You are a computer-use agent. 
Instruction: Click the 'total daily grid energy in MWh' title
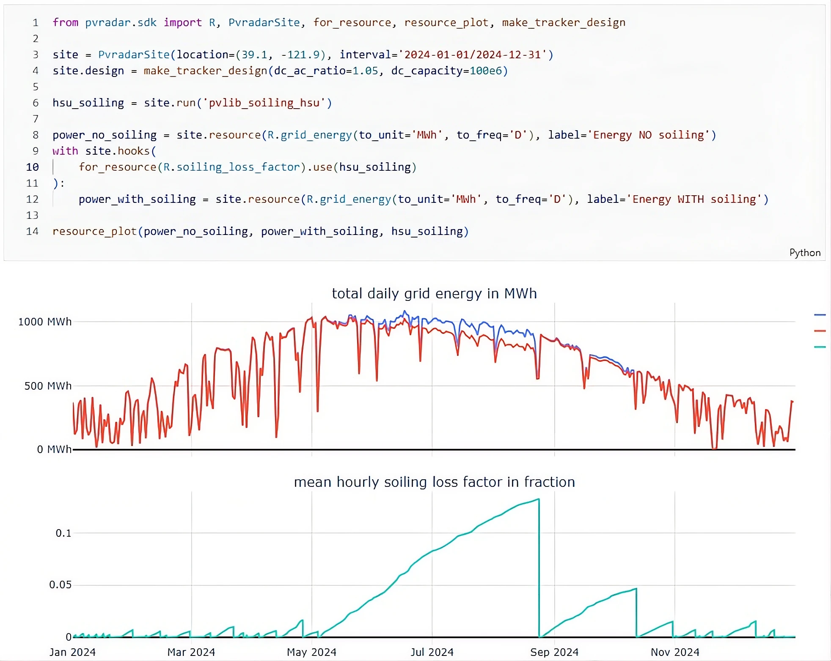click(434, 293)
